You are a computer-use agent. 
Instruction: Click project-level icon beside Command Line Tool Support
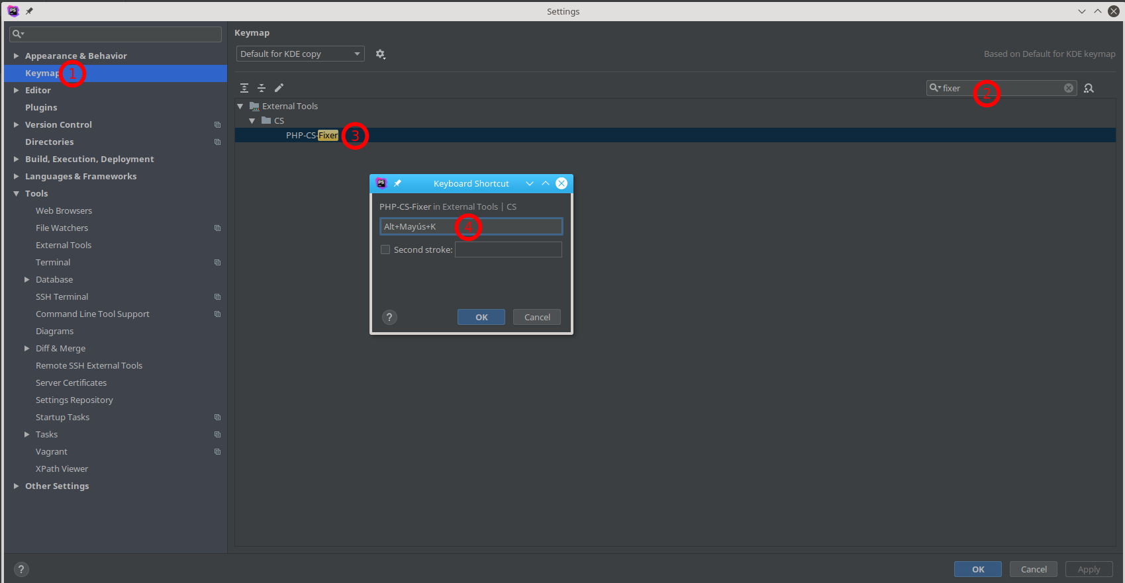click(217, 314)
